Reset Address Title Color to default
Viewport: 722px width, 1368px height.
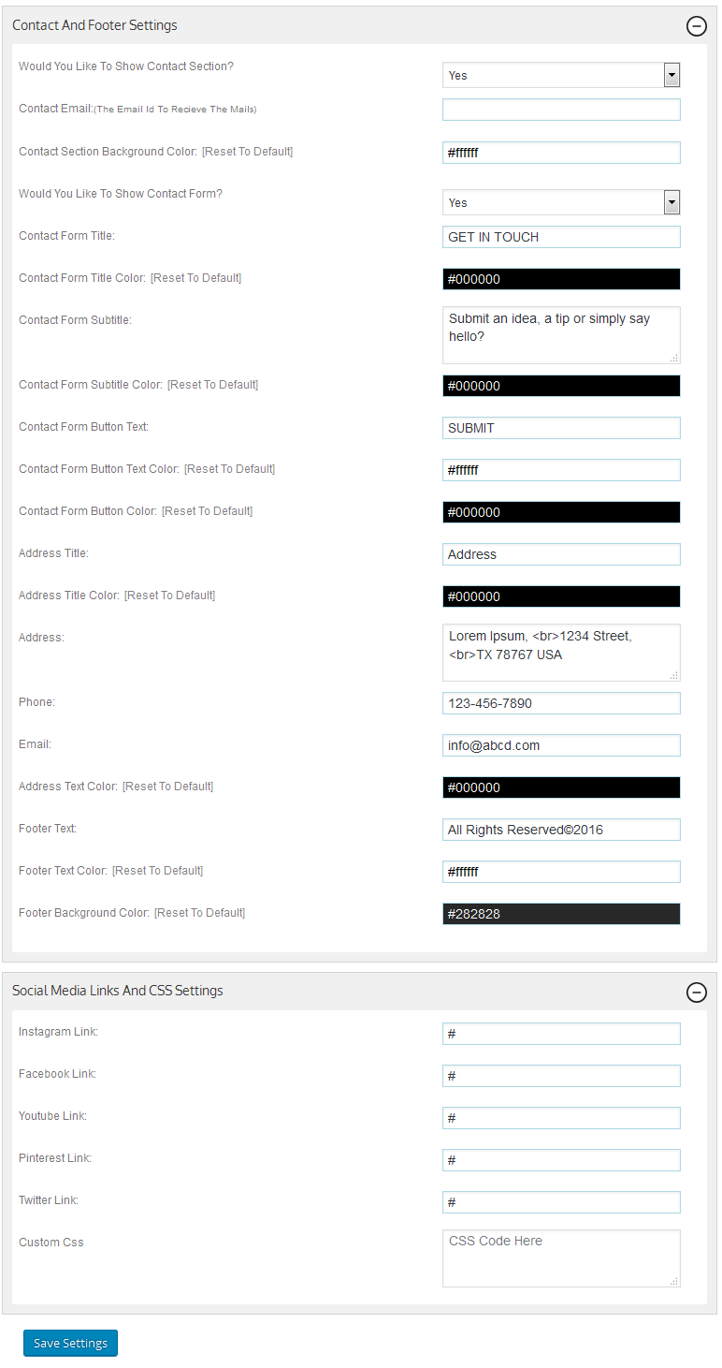169,596
